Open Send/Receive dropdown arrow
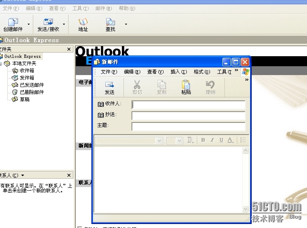 point(64,24)
